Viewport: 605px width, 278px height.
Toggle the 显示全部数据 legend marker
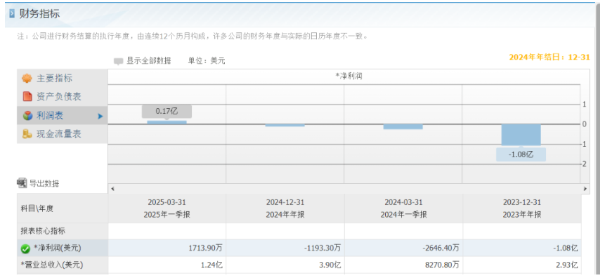coord(119,61)
